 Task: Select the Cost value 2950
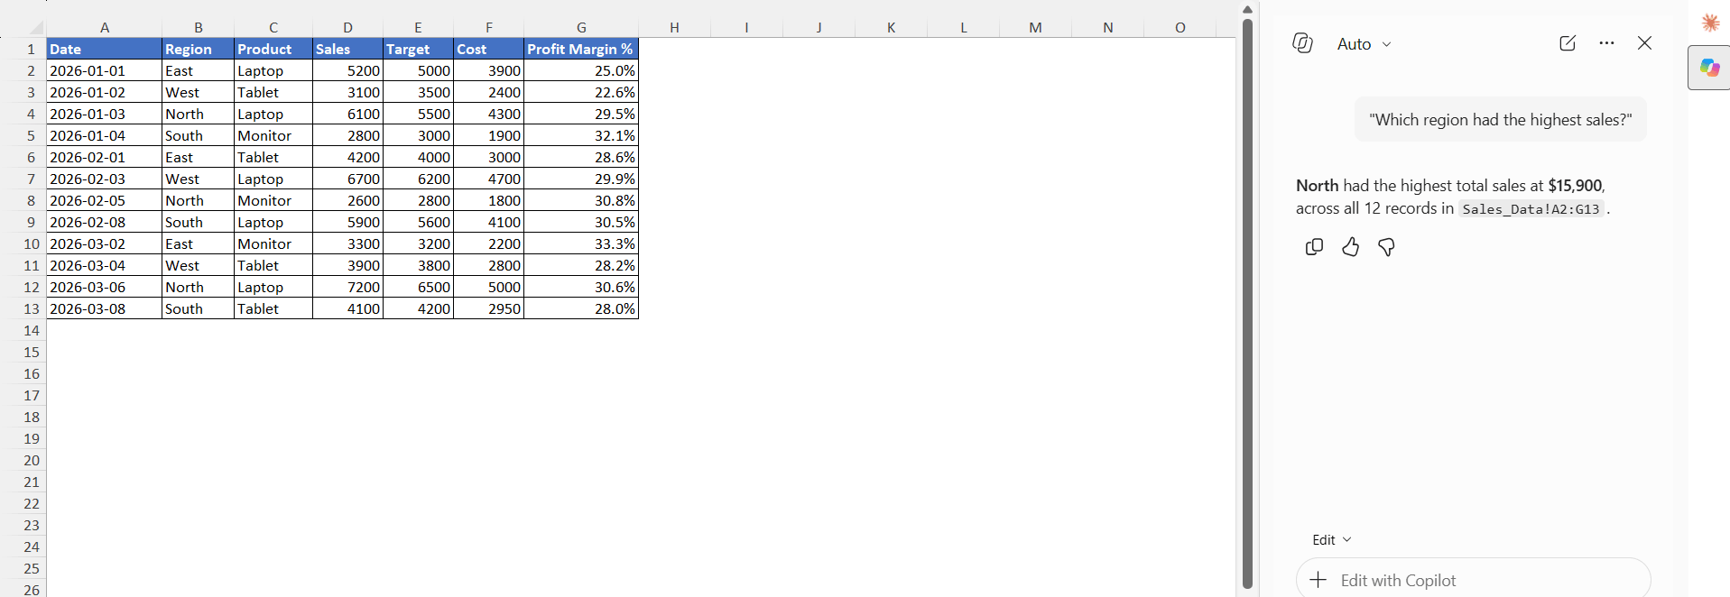(488, 308)
